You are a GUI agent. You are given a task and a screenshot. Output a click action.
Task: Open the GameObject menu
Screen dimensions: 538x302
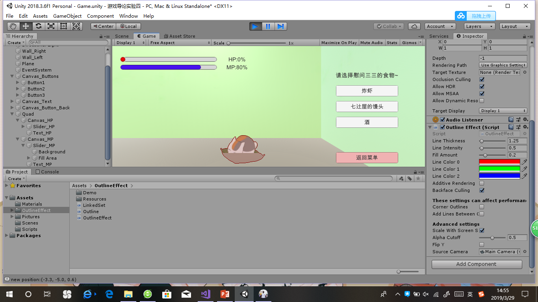pos(67,16)
